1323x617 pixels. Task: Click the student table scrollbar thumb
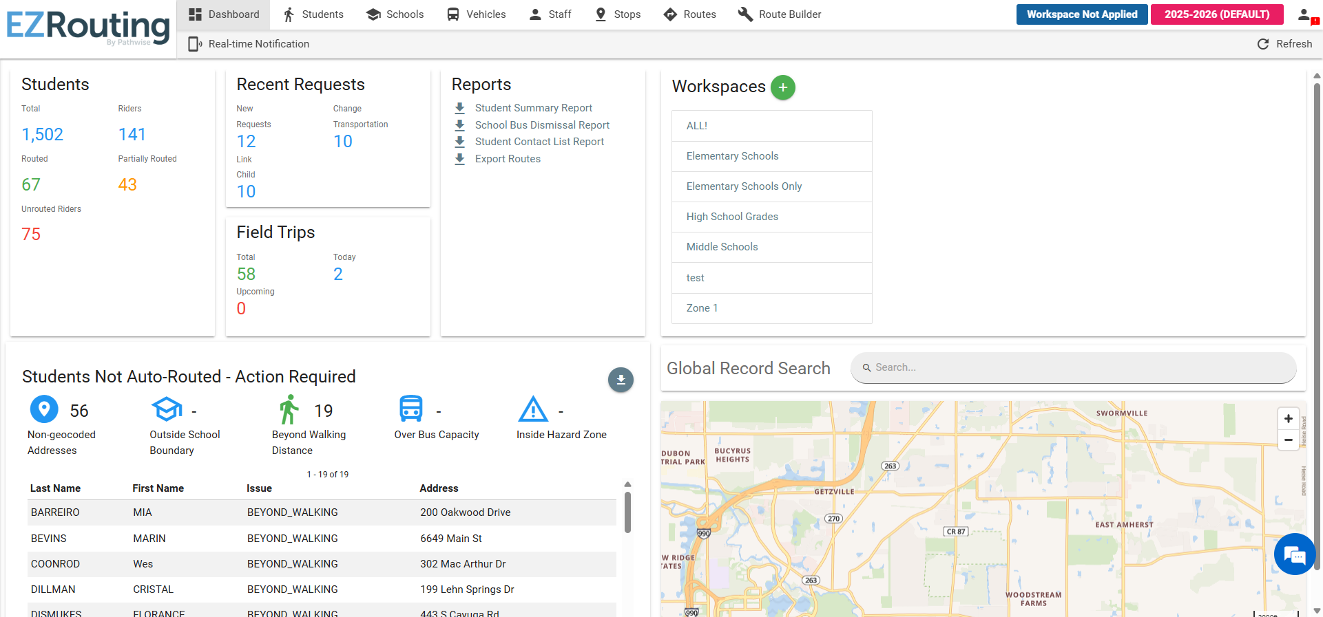[627, 512]
